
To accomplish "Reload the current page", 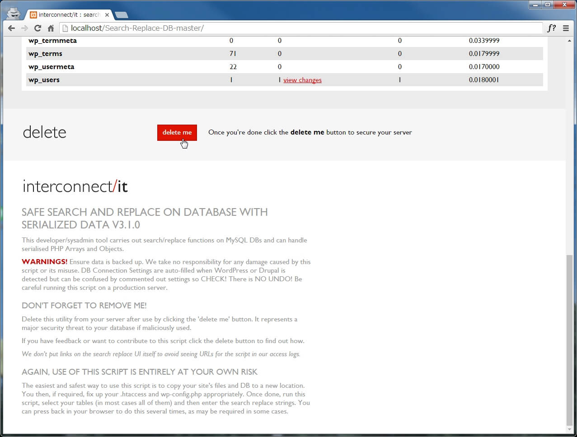I will point(38,28).
